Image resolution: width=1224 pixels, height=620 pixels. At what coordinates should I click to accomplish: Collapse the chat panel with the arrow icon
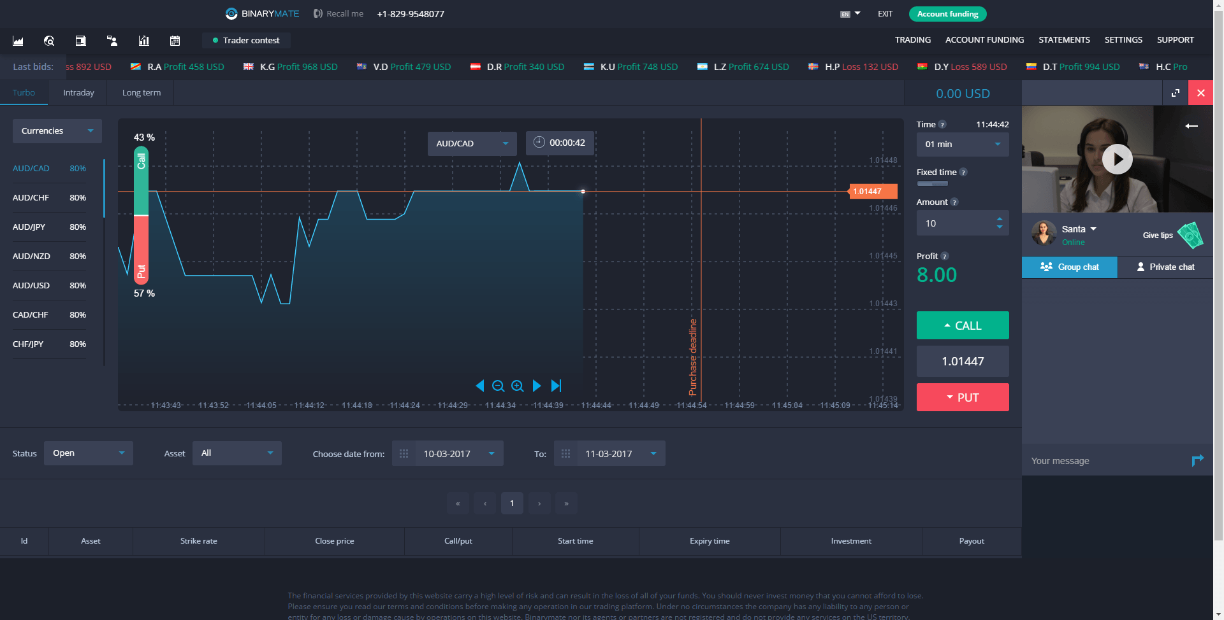[x=1191, y=126]
